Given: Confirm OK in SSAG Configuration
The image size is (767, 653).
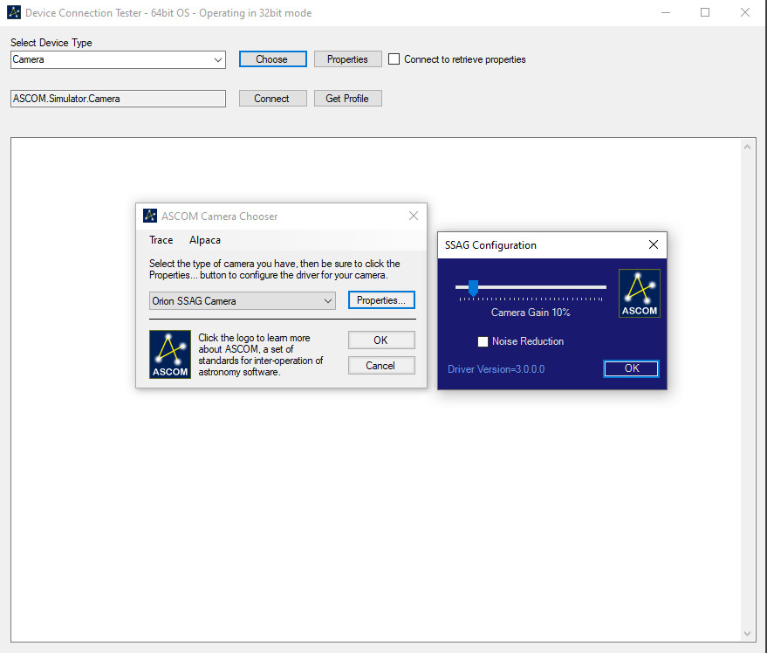Looking at the screenshot, I should pos(632,368).
